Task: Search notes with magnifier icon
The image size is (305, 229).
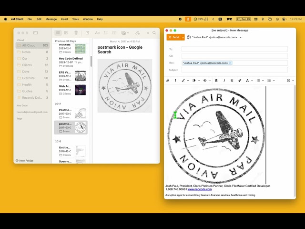Action: [x=154, y=33]
